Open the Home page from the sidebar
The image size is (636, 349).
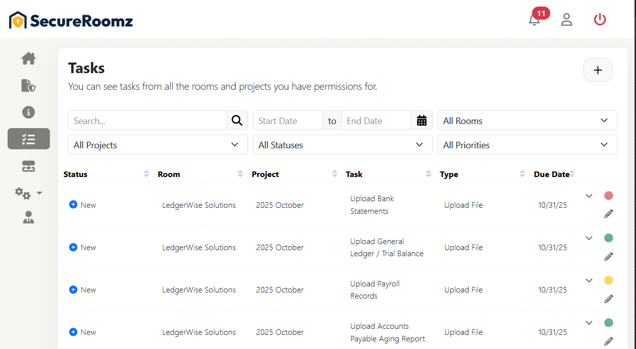point(28,59)
